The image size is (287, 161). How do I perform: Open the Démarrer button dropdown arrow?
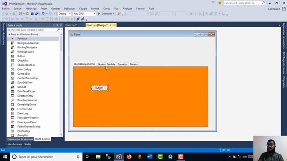[x=113, y=14]
